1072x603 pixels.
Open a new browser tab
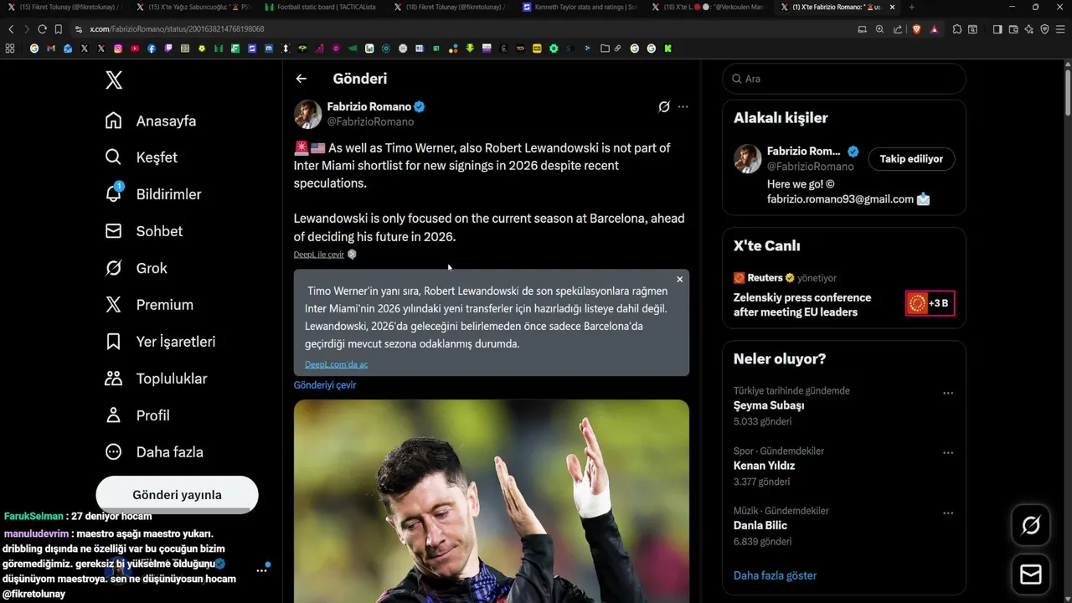[x=912, y=7]
